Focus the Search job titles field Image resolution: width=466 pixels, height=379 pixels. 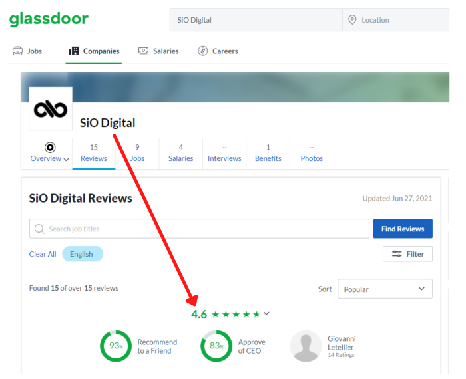[199, 229]
